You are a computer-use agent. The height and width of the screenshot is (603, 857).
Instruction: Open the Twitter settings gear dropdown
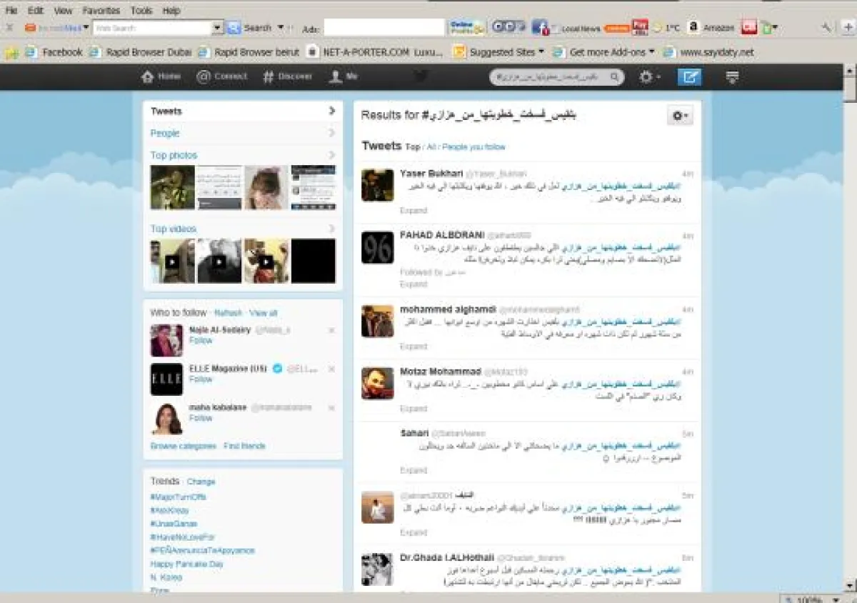coord(648,77)
